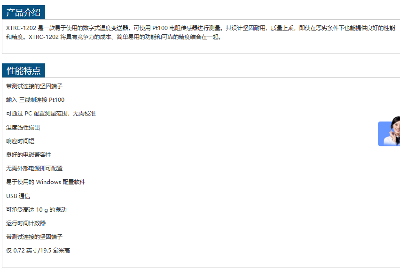The height and width of the screenshot is (268, 400).
Task: Click the 响应时间短 feature link
Action: (x=20, y=141)
